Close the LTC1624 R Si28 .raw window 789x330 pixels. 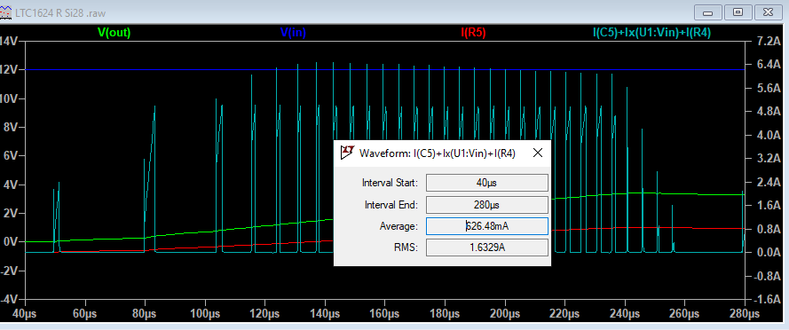point(768,12)
